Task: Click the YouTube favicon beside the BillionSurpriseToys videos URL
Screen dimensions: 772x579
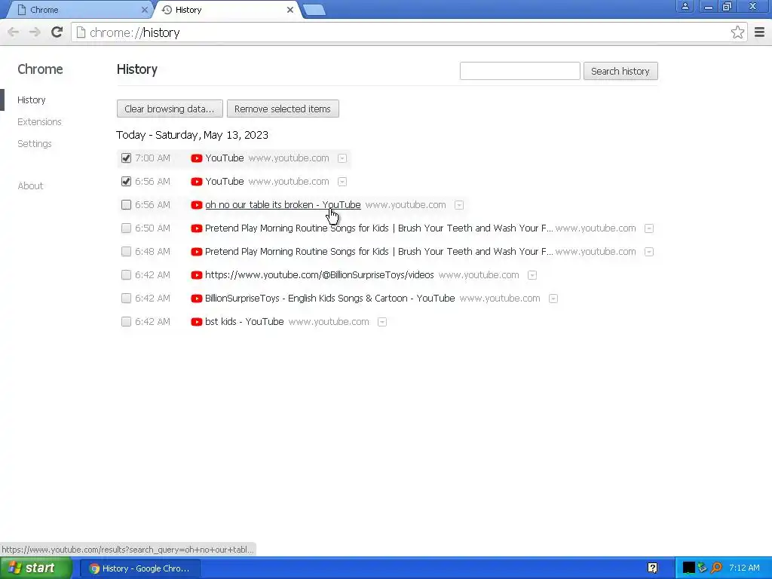Action: click(197, 275)
